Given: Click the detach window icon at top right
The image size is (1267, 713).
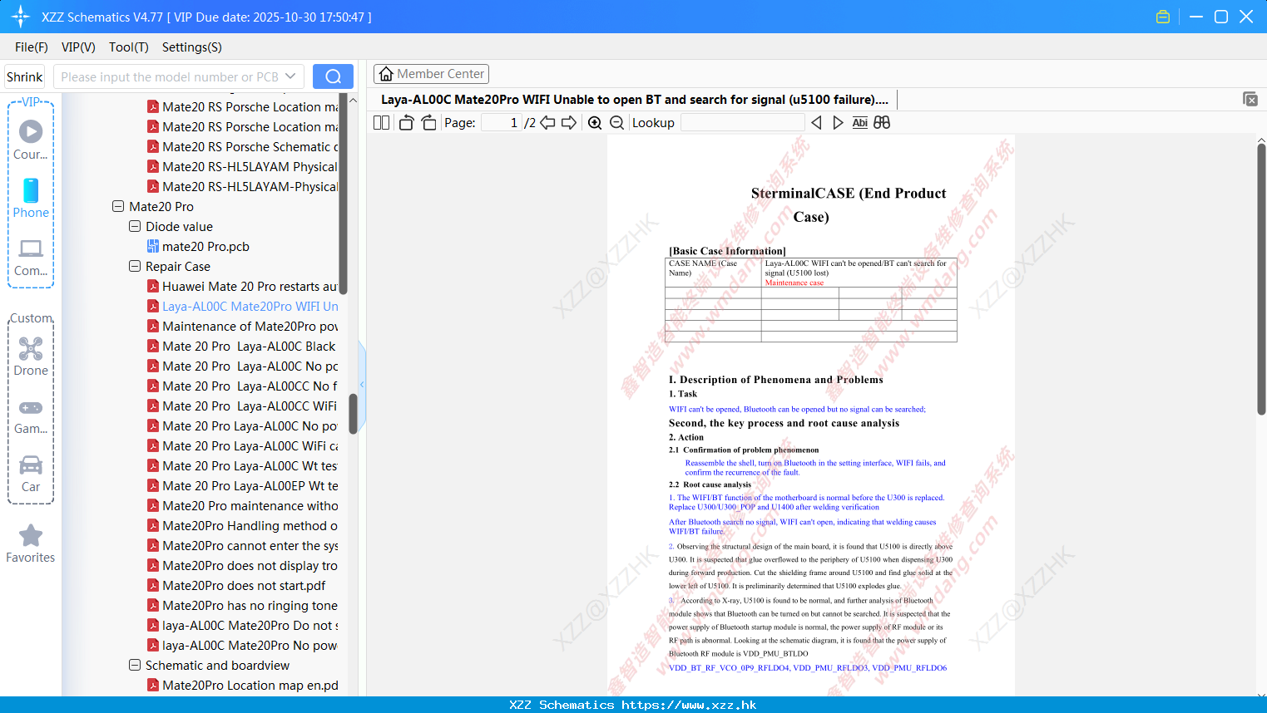Looking at the screenshot, I should coord(1250,99).
